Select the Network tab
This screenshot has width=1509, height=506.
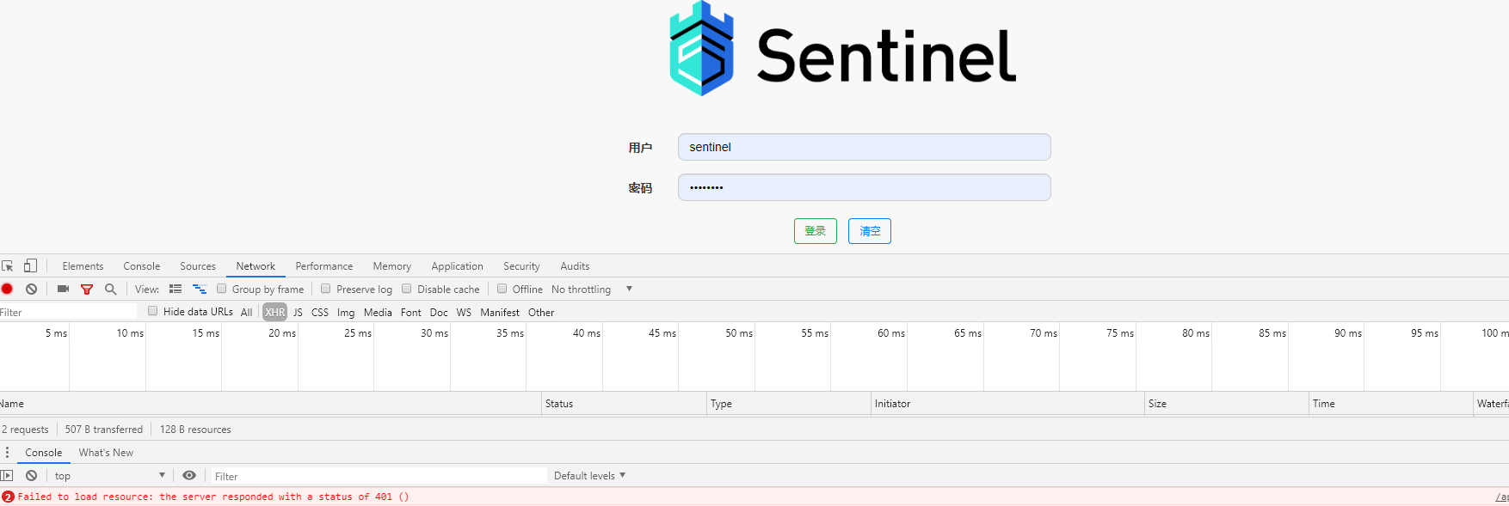(256, 266)
